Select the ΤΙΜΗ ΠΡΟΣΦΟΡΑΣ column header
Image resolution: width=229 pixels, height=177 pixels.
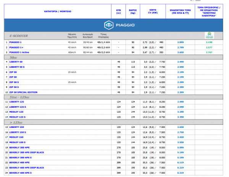pos(209,11)
